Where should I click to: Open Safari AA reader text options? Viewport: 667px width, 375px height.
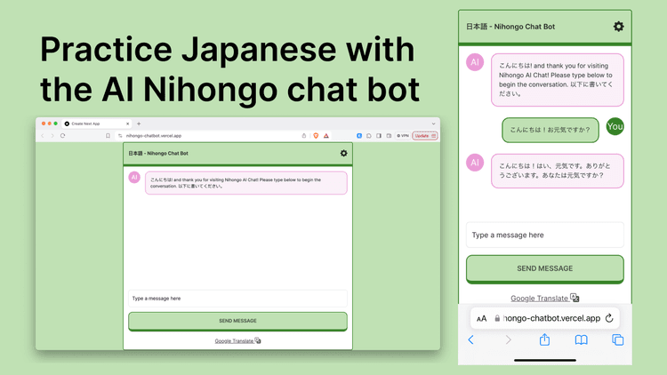tap(481, 318)
